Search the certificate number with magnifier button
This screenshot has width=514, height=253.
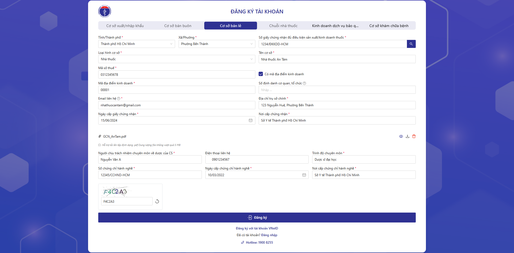click(x=411, y=44)
